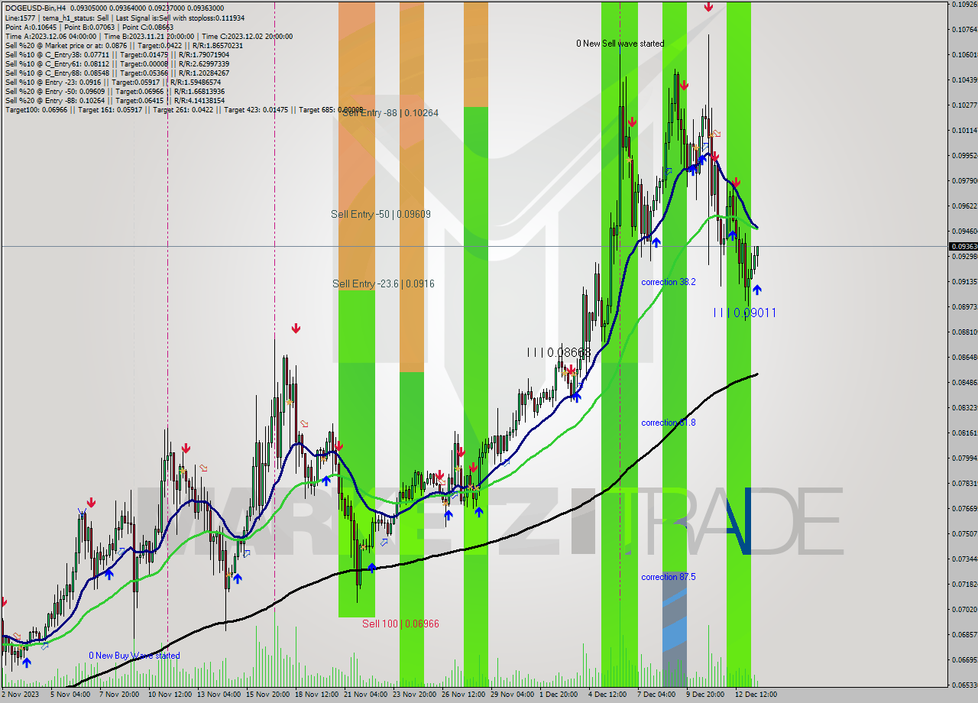Click the '2 Nov 2023' date label
Viewport: 978px width, 703px height.
21,695
